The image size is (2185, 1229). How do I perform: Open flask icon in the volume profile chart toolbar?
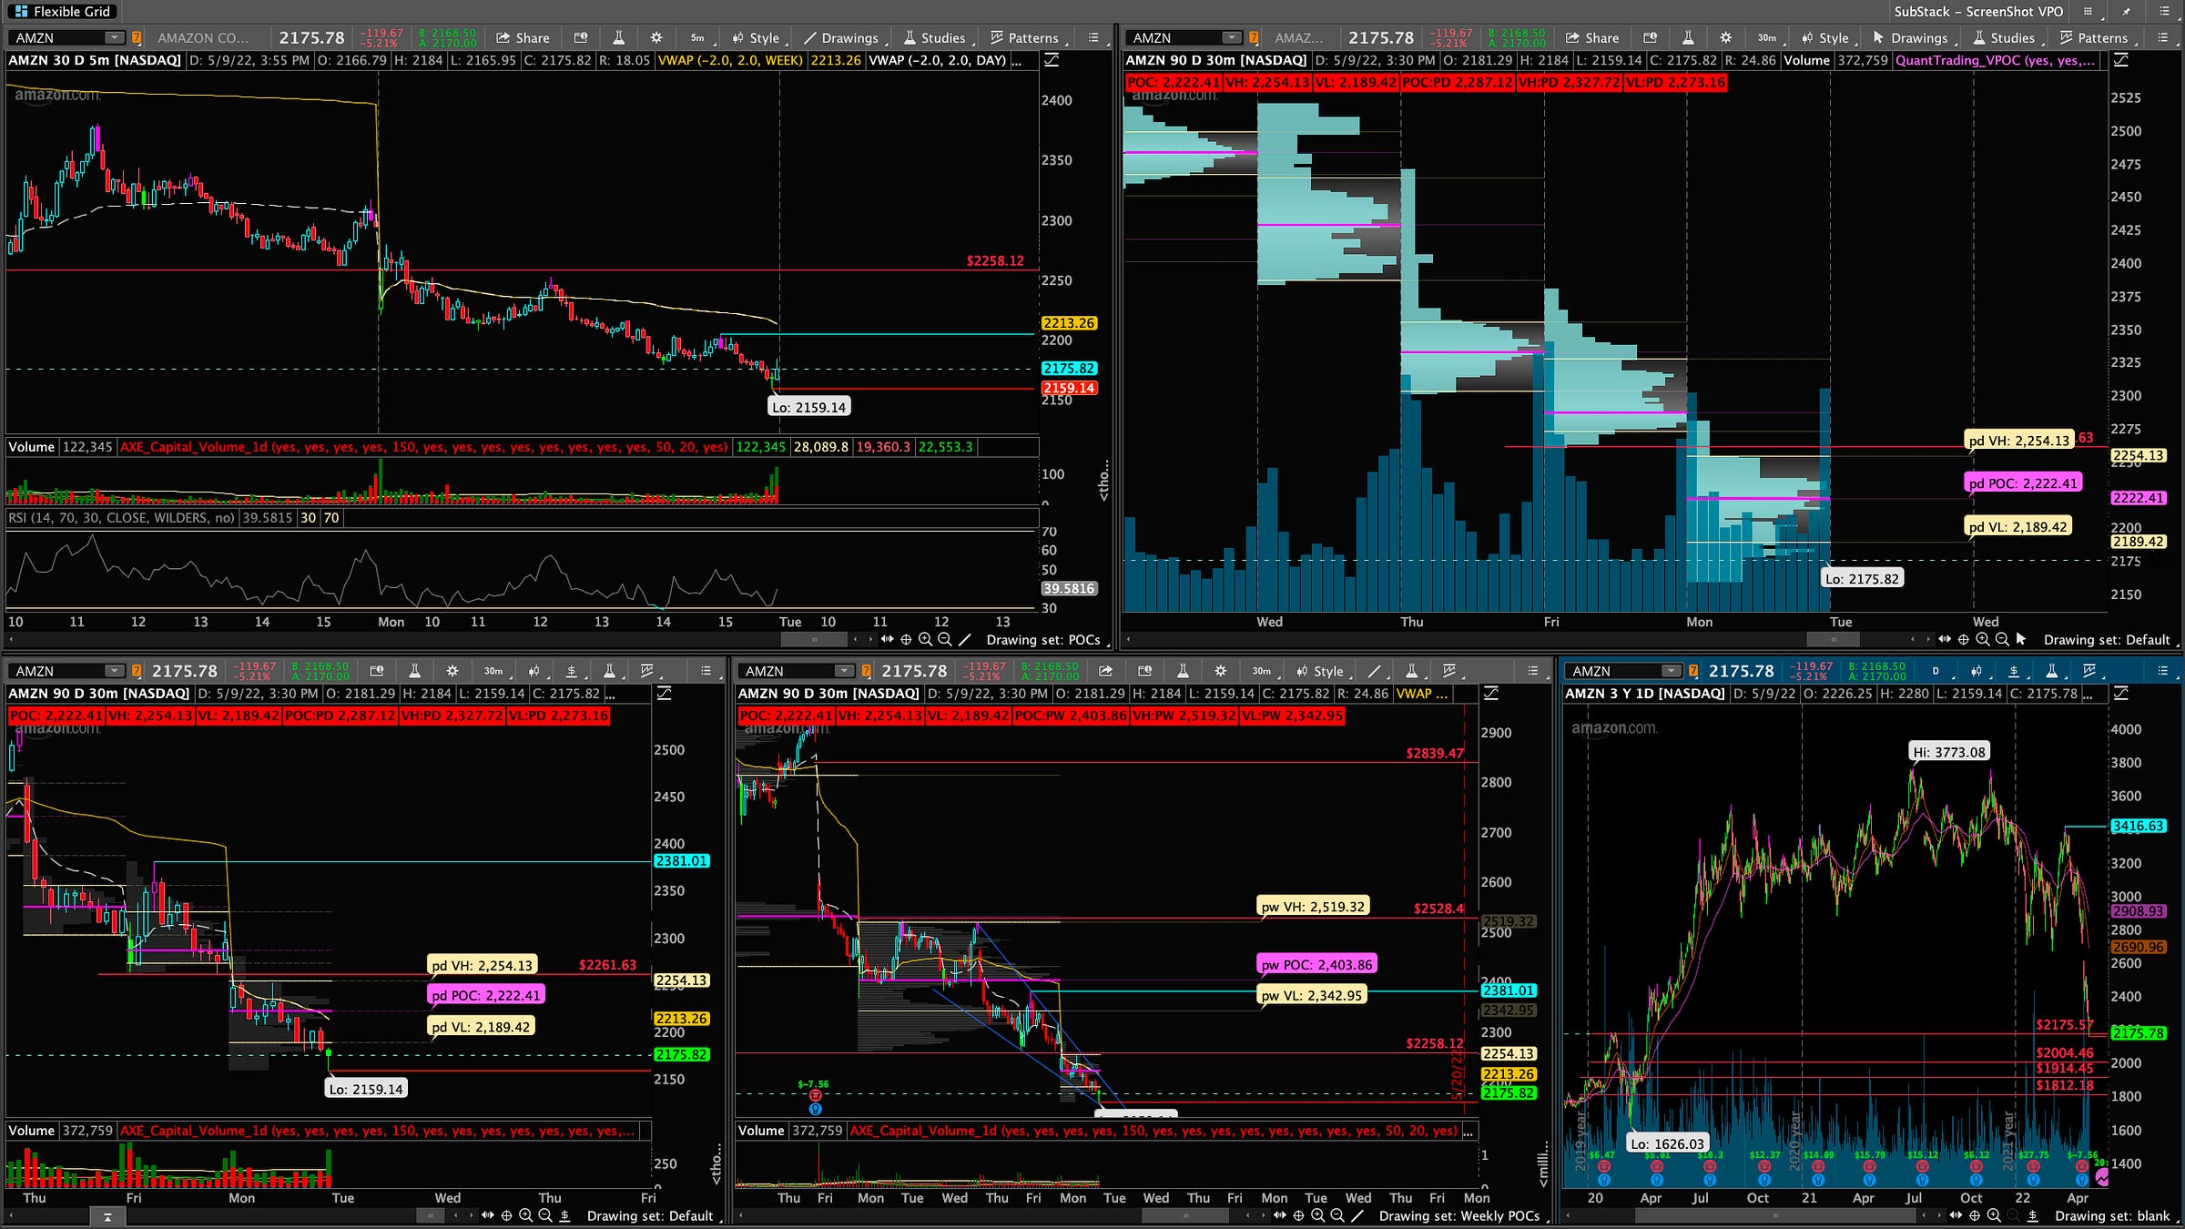coord(1687,37)
